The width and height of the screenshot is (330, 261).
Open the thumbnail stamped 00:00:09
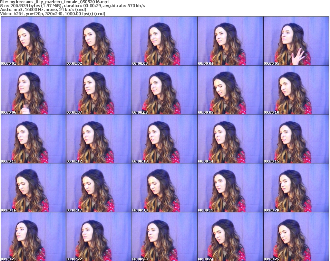(230, 90)
